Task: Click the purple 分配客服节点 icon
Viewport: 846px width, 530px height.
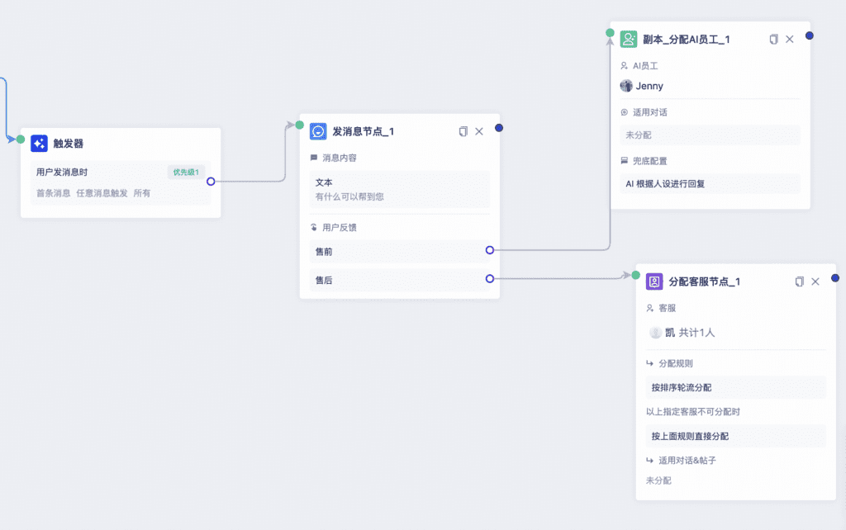Action: coord(654,282)
